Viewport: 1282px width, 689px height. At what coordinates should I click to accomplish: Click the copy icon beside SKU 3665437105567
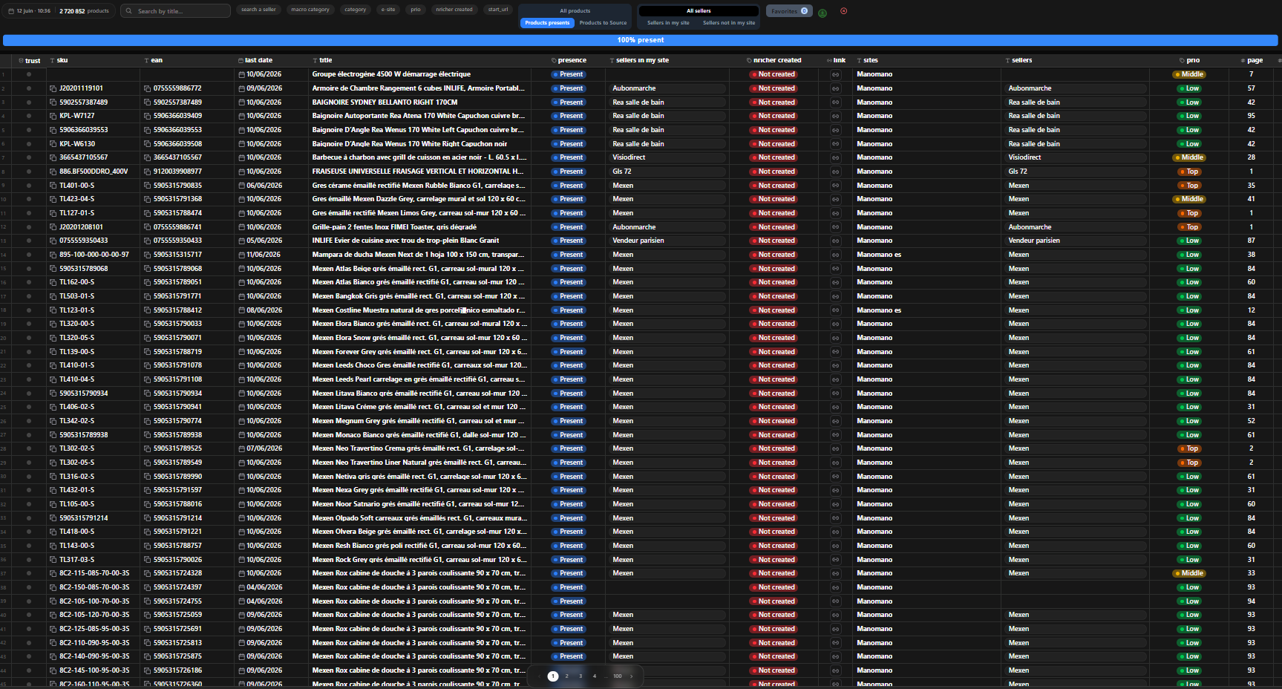click(x=53, y=157)
